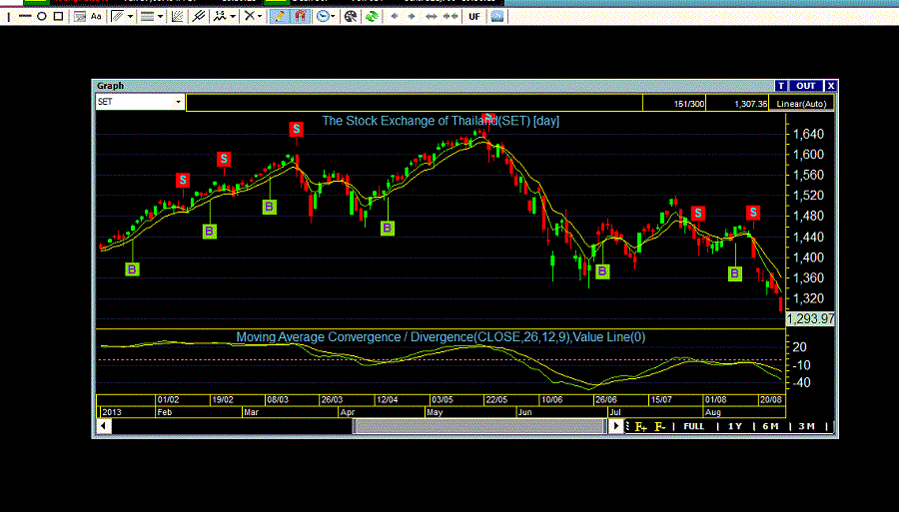
Task: Click the Graph window title
Action: tap(110, 86)
